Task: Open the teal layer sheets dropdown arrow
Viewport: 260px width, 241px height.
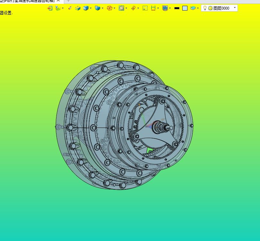Action: point(198,8)
